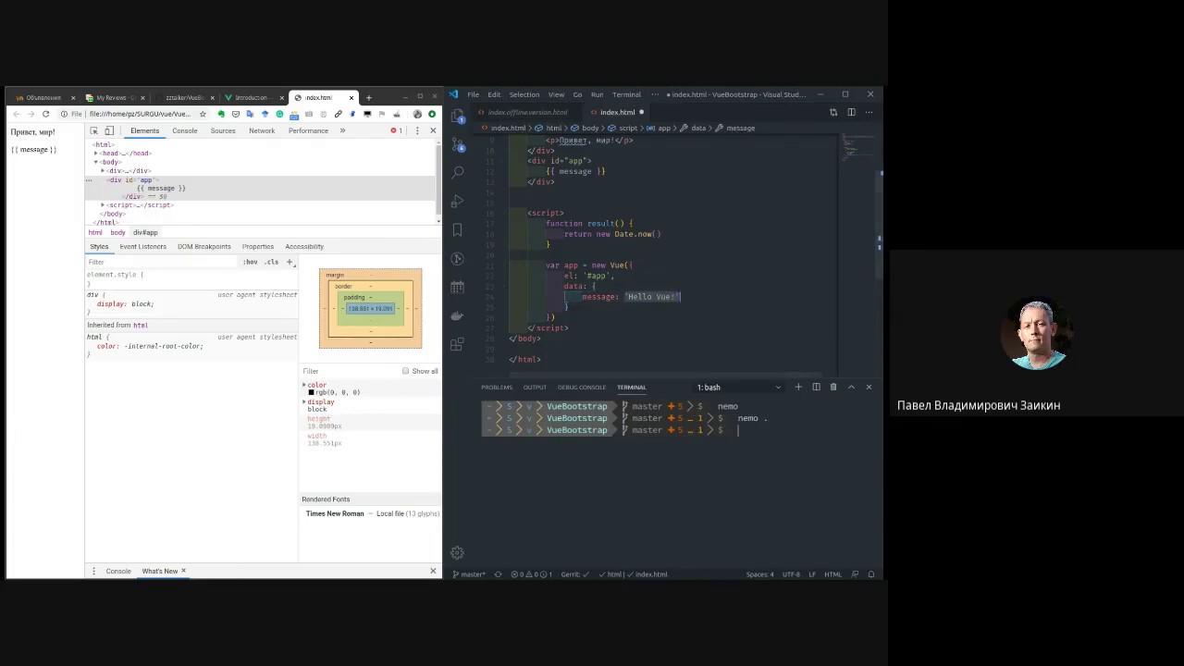
Task: Click the calendar icon in VS Code activity bar
Action: coord(457,287)
